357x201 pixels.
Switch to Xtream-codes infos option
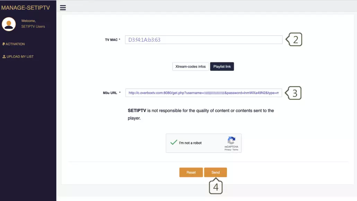pyautogui.click(x=191, y=66)
